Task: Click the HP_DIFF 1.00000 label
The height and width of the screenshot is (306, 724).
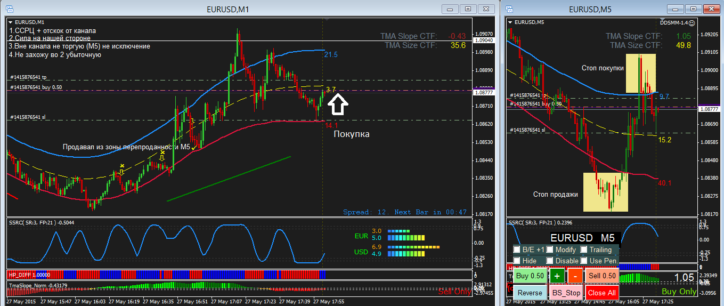Action: 28,275
